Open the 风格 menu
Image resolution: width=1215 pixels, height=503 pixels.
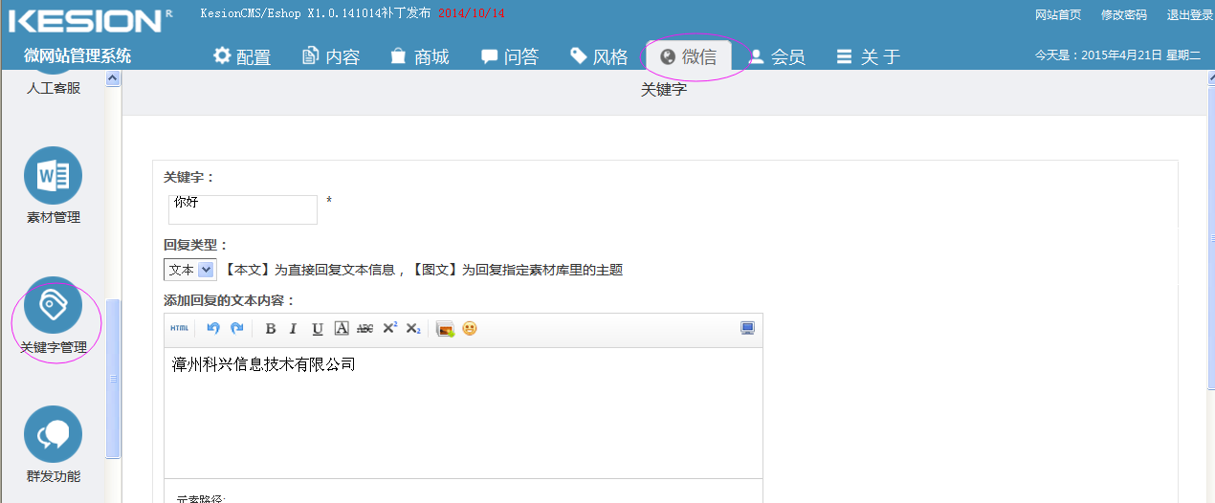[599, 56]
